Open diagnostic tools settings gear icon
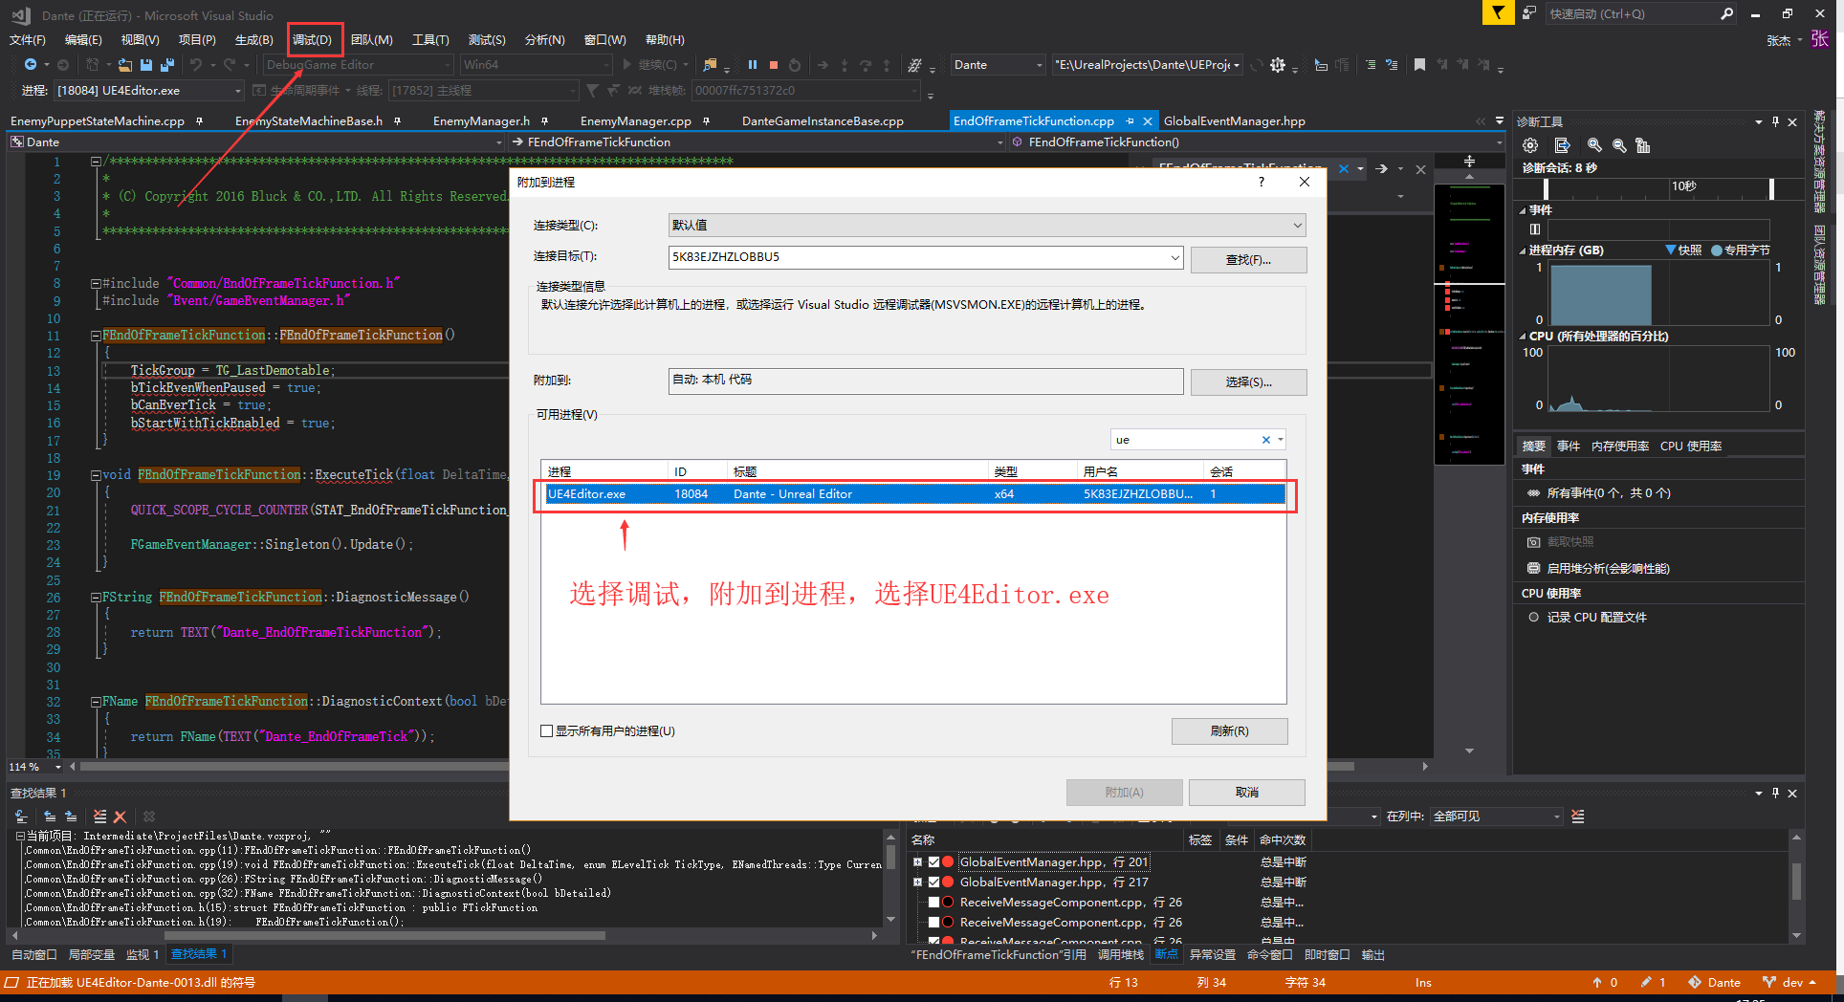Viewport: 1844px width, 1002px height. pos(1530,145)
